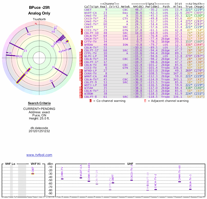Viewport: 207px width, 199px height.
Task: Click the co-channel warning icon beside CIII-TV*
Action: coord(82,30)
